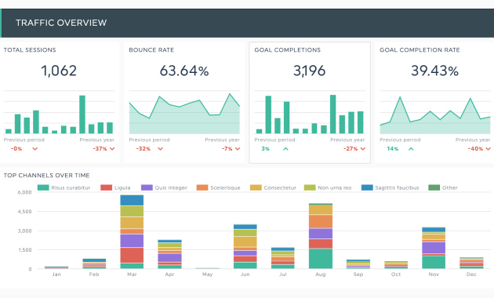Click the Sagittis faucibus legend swatch
This screenshot has width=494, height=298.
click(x=367, y=187)
